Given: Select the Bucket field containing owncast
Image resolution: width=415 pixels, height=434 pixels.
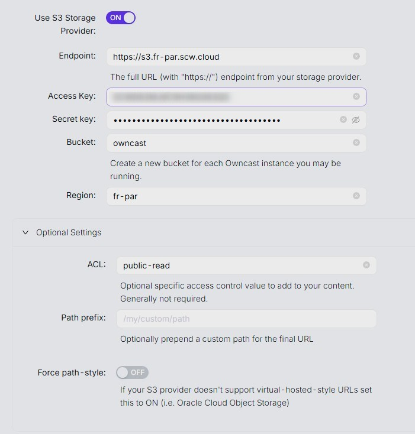Looking at the screenshot, I should click(x=228, y=143).
